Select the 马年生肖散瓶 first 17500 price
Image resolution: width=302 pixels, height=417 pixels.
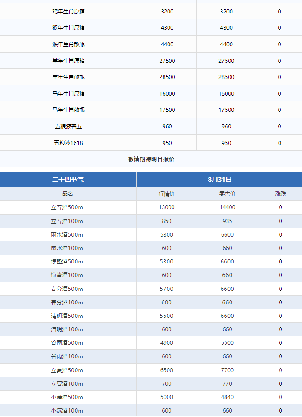point(167,110)
